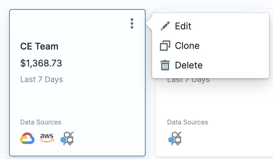The height and width of the screenshot is (159, 273).
Task: Click the partially hidden Last 7 Days text
Action: (x=188, y=80)
